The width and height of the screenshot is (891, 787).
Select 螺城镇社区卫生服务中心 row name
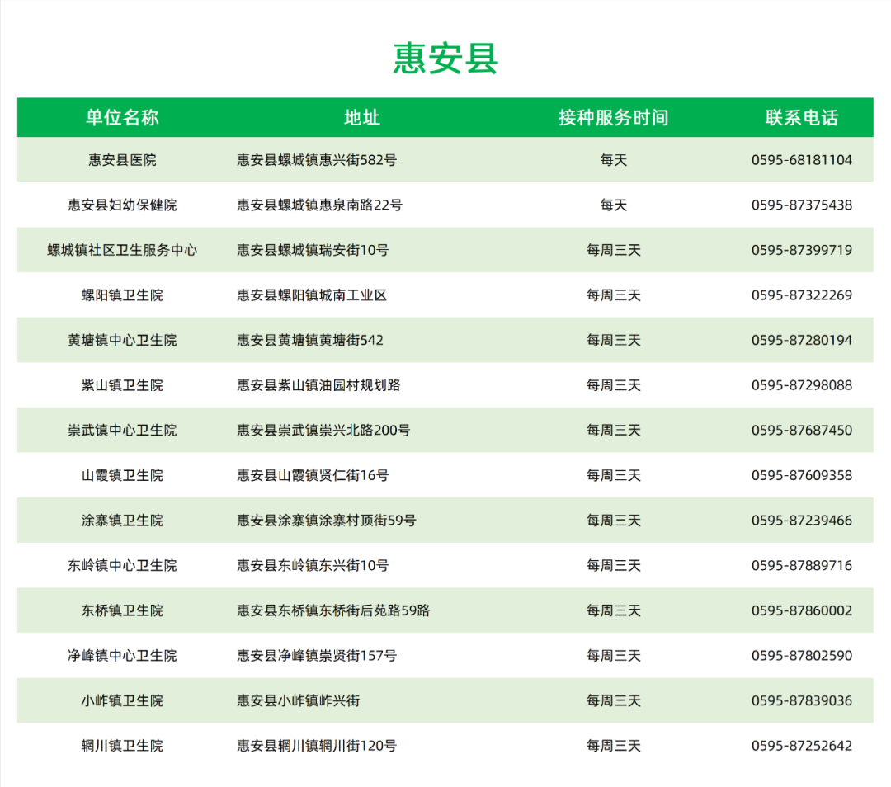(x=122, y=250)
